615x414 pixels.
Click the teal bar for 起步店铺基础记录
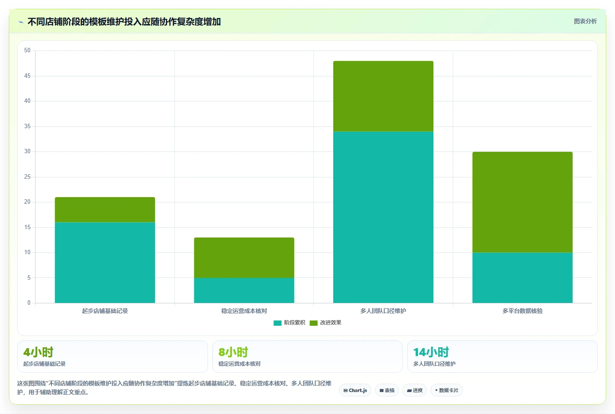(x=105, y=263)
